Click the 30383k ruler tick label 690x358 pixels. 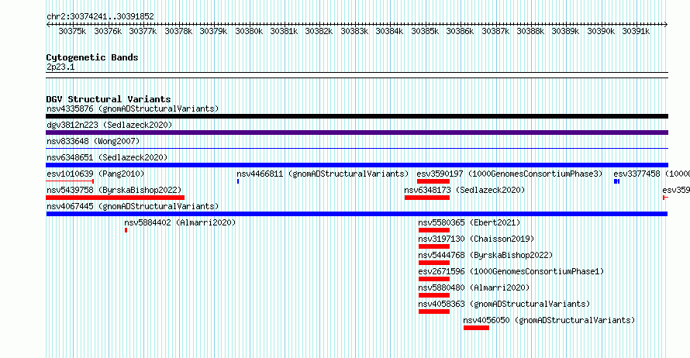coord(354,31)
